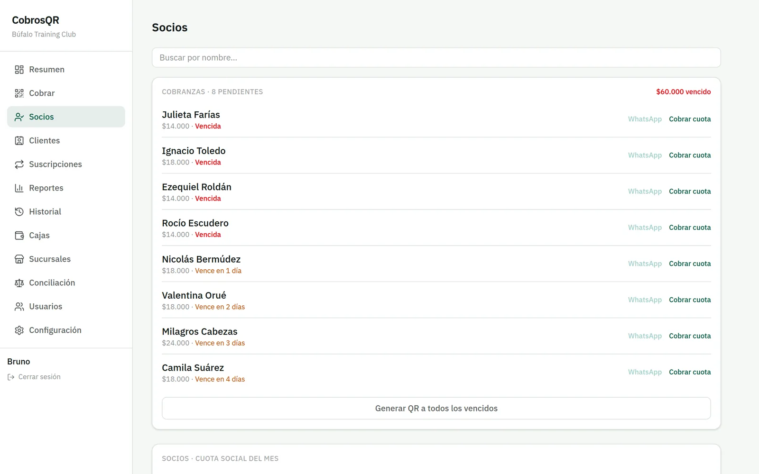Click Cerrar sesión text link
This screenshot has width=759, height=474.
[x=39, y=377]
